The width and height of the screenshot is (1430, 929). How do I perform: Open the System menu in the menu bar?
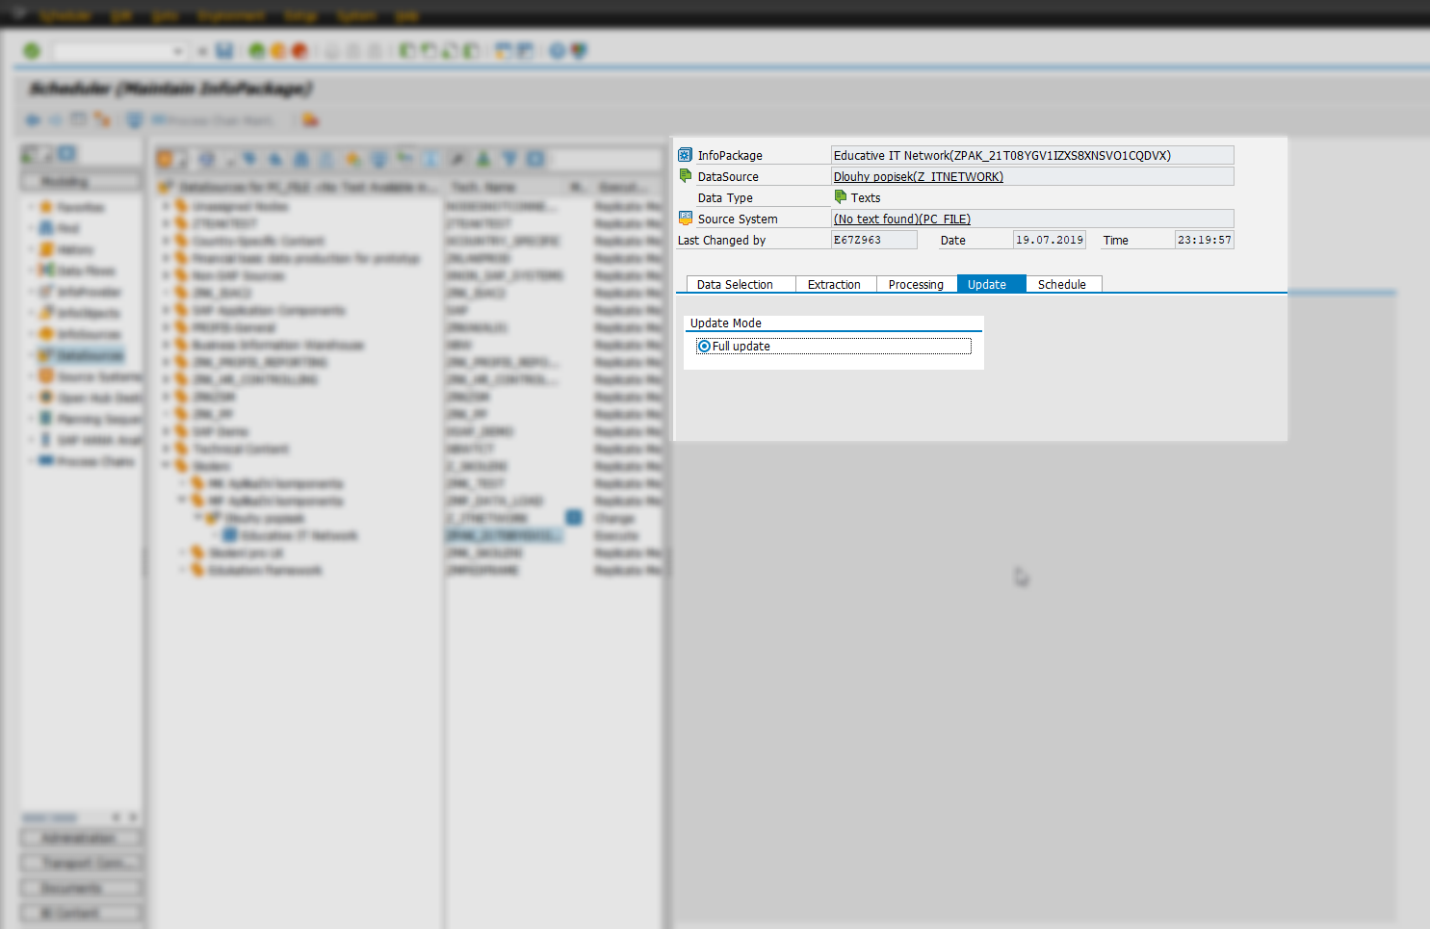[356, 14]
